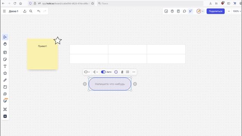
Task: Open the hamburger main menu
Action: [x=4, y=11]
